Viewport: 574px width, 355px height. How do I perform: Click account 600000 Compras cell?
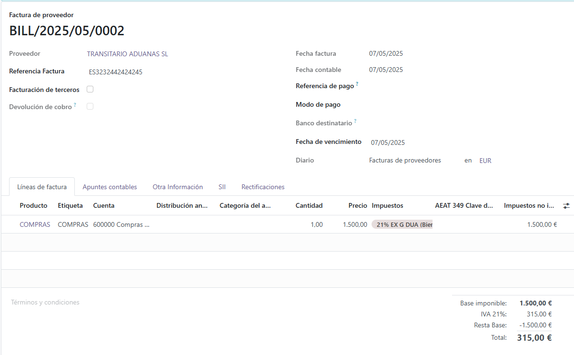121,224
